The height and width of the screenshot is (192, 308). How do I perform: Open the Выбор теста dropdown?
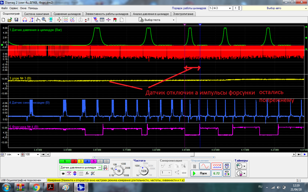[x=174, y=20]
